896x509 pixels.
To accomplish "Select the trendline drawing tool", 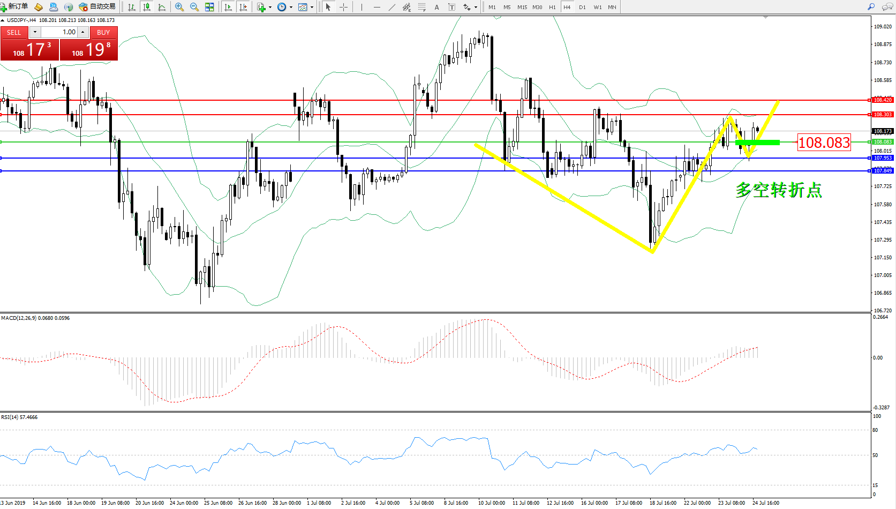I will [392, 7].
